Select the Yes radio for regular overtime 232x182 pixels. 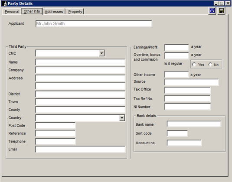[x=194, y=65]
